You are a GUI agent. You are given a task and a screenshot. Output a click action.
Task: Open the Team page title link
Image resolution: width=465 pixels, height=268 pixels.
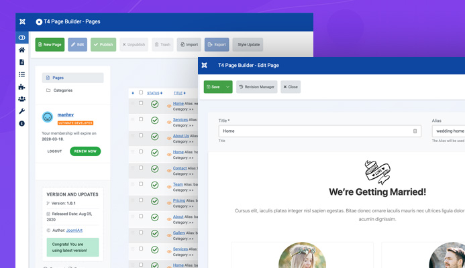[178, 184]
